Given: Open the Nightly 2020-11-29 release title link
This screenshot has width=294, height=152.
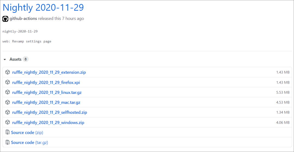Looking at the screenshot, I should pyautogui.click(x=43, y=8).
